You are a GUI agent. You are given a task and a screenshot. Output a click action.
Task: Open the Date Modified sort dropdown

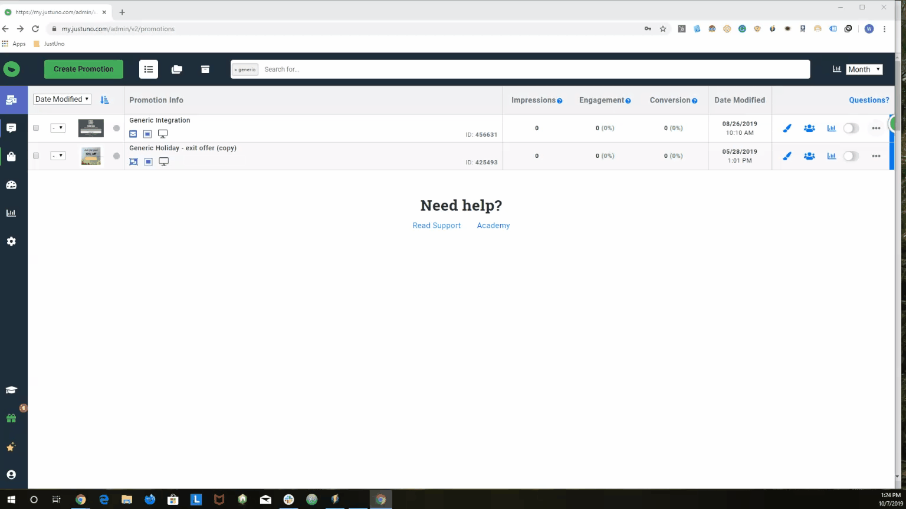click(61, 98)
